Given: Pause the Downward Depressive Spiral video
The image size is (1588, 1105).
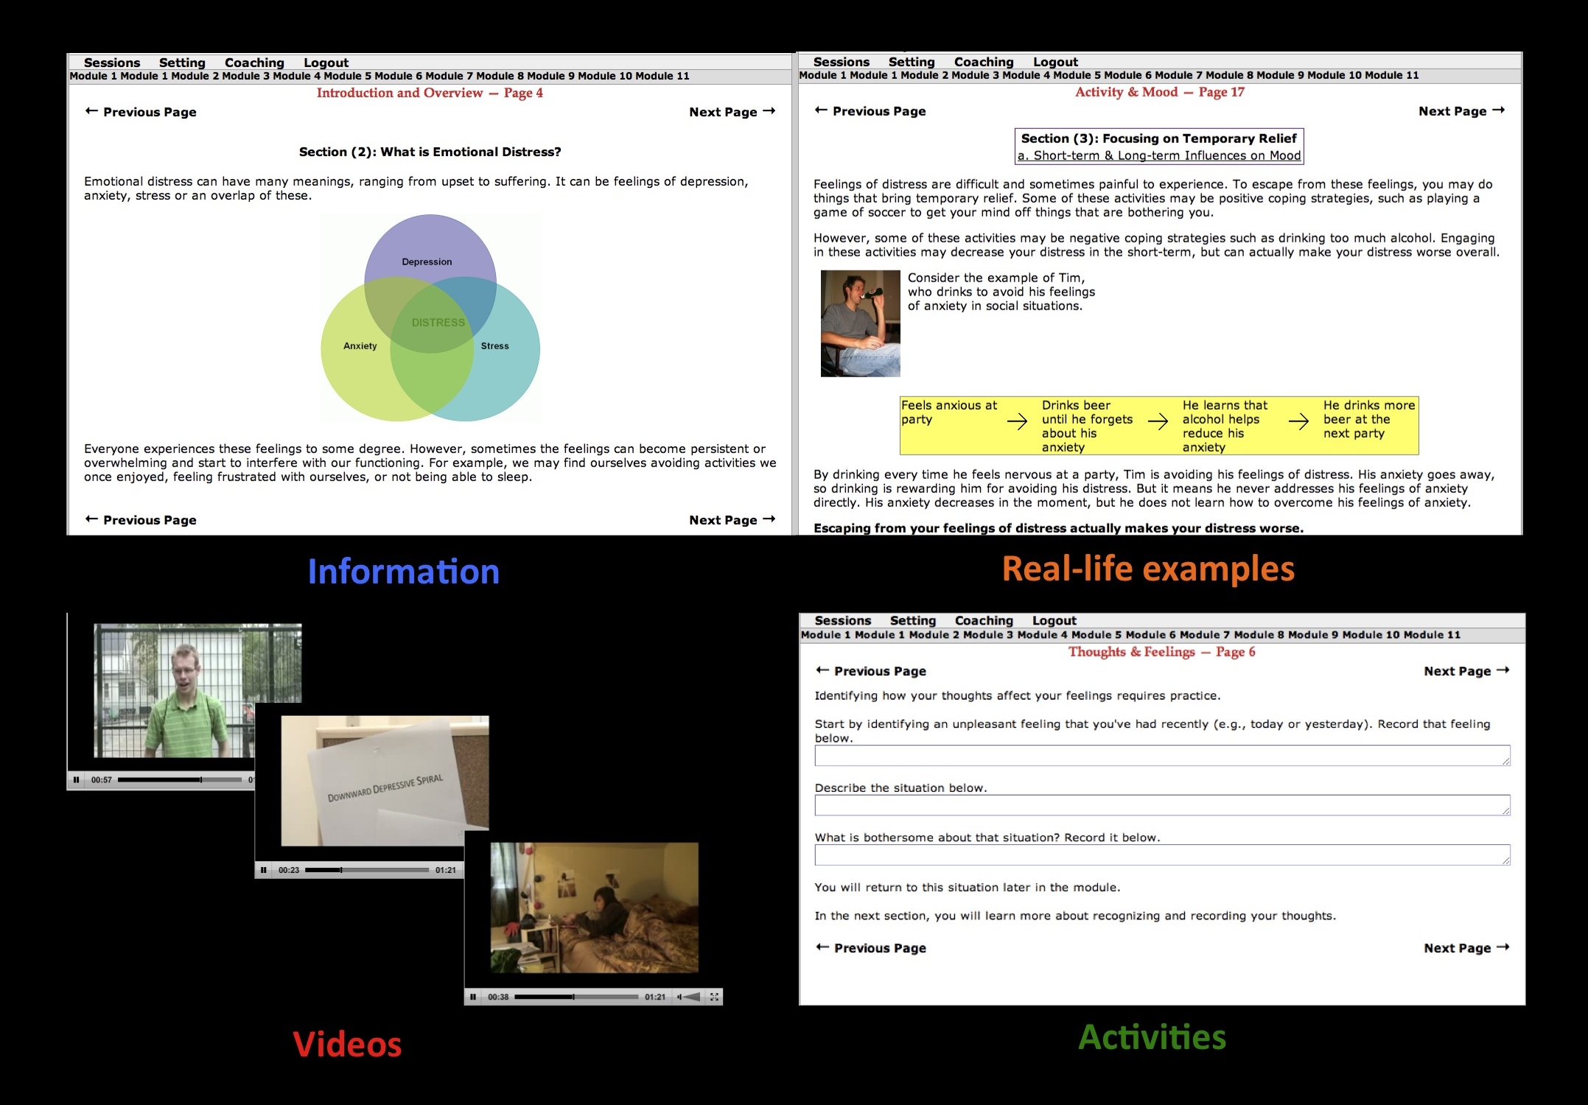Looking at the screenshot, I should click(263, 870).
